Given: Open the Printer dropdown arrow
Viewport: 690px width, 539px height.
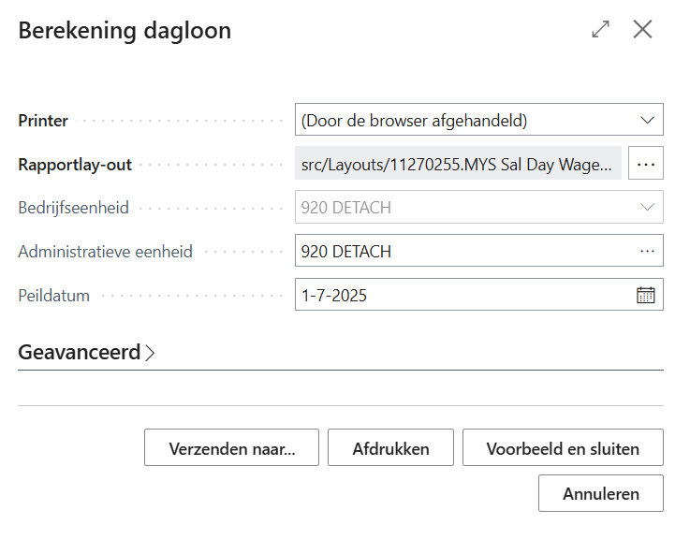Looking at the screenshot, I should (x=646, y=120).
